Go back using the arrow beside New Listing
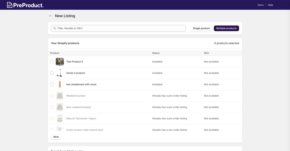Viewport: 290px width, 151px height. tap(50, 16)
